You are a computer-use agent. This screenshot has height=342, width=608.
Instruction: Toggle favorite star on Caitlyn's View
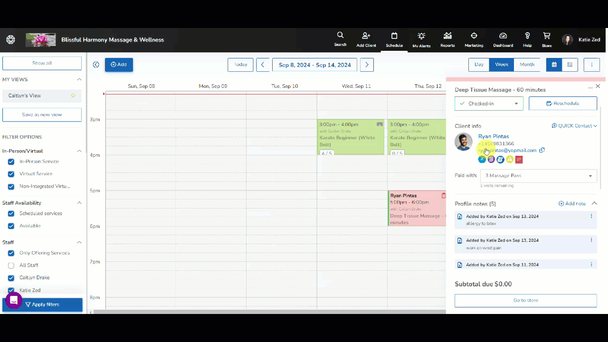tap(73, 95)
